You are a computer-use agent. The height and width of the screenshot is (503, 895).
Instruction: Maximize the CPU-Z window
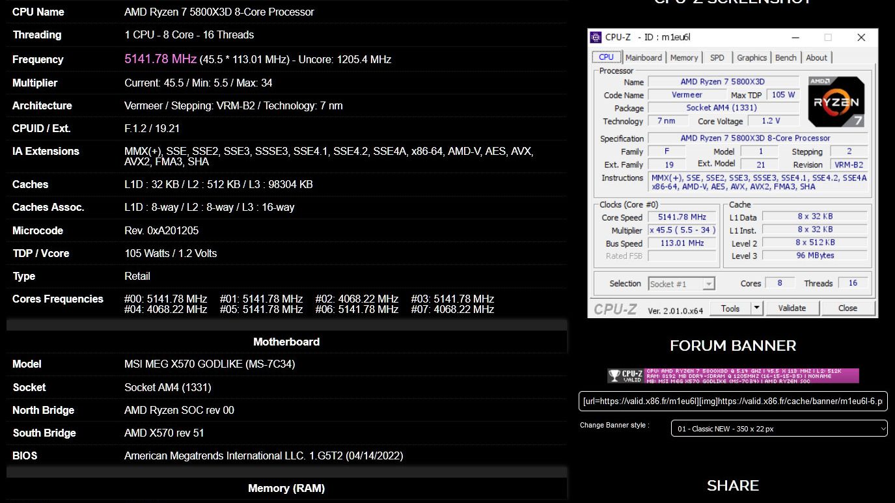pos(828,38)
